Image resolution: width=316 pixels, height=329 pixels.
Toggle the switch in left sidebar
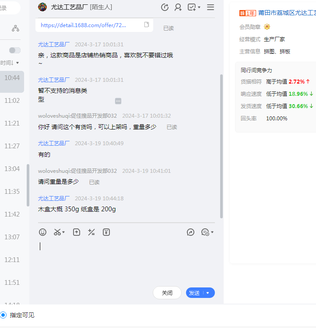[x=15, y=50]
